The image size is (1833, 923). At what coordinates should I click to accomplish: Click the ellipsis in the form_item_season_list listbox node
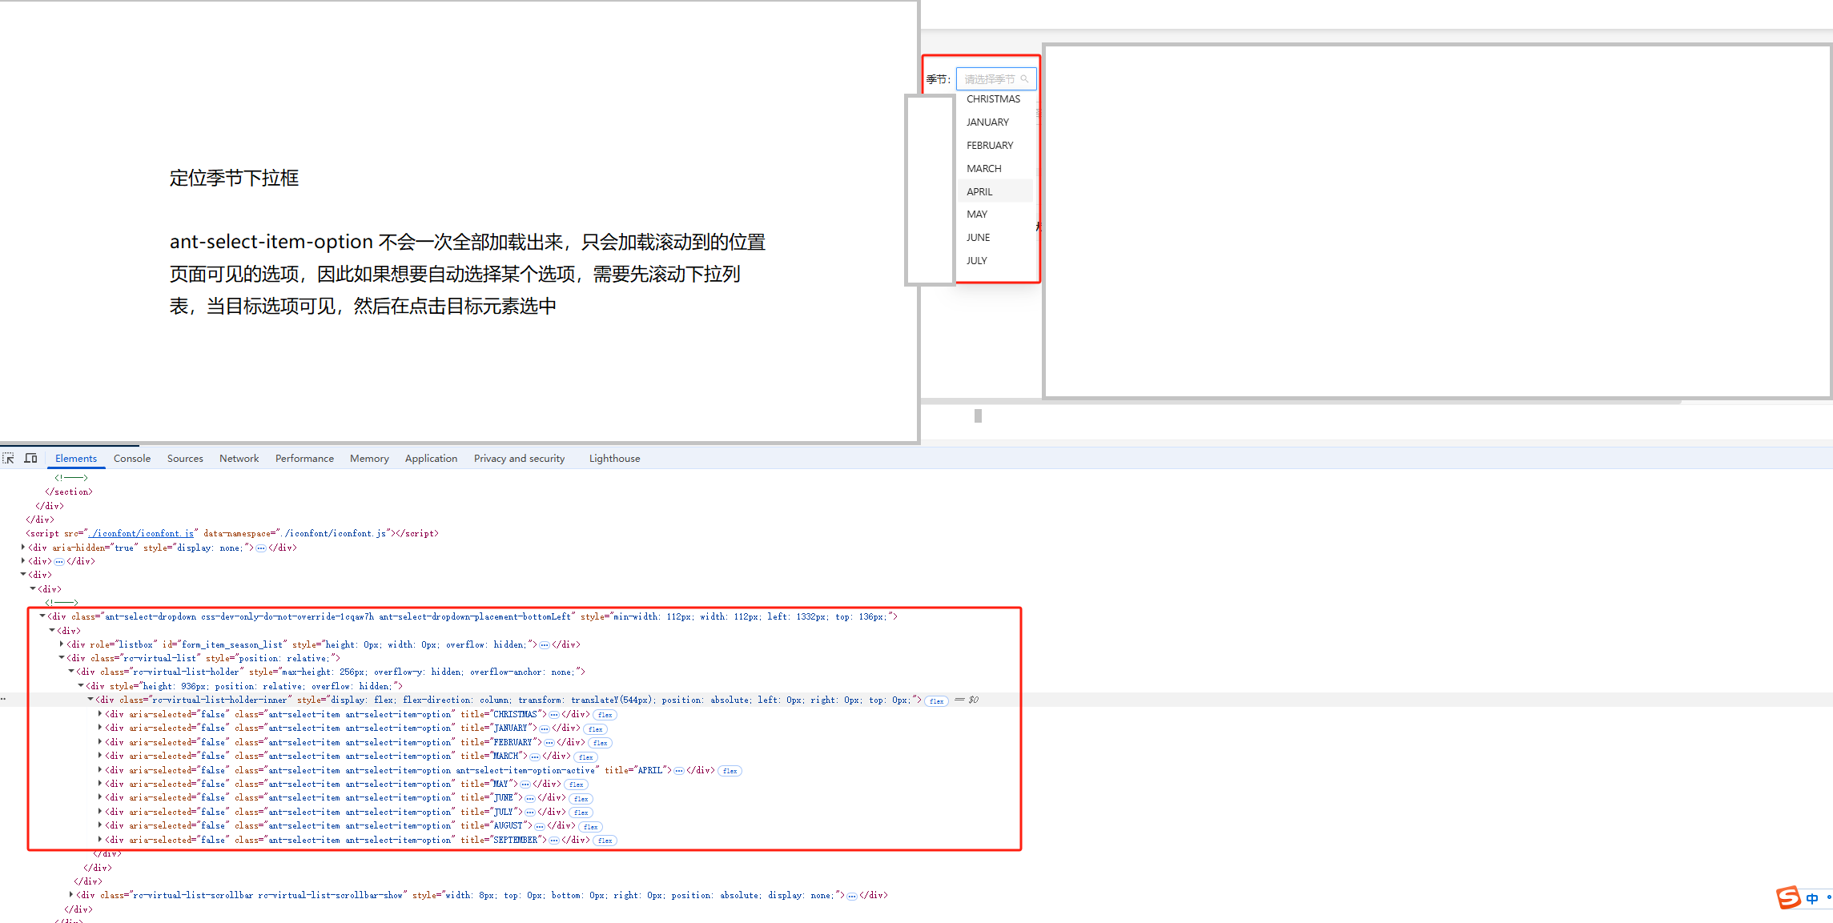pos(545,645)
